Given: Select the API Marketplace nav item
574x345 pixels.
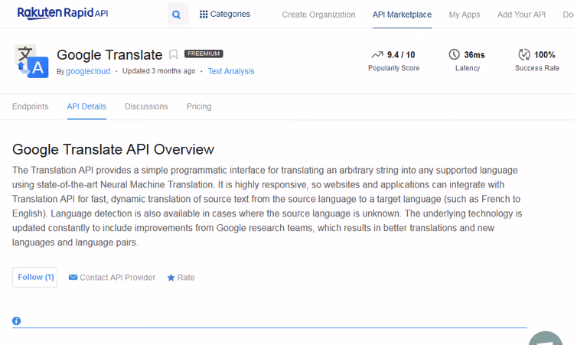Looking at the screenshot, I should 402,15.
